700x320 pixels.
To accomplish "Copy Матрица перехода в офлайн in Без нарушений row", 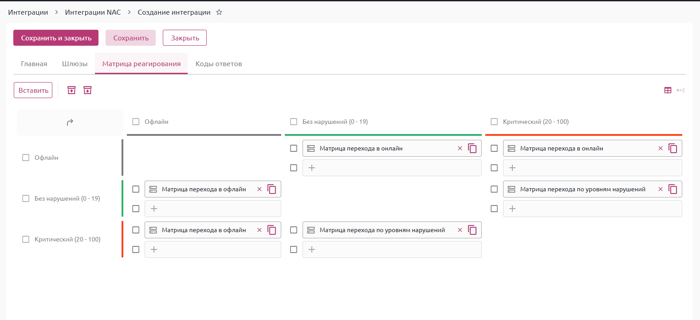I will [272, 189].
